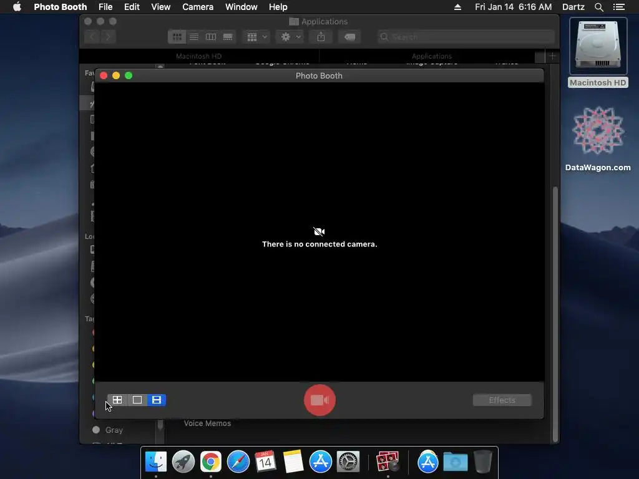The image size is (639, 479).
Task: Click the Share icon in Finder toolbar
Action: [321, 37]
